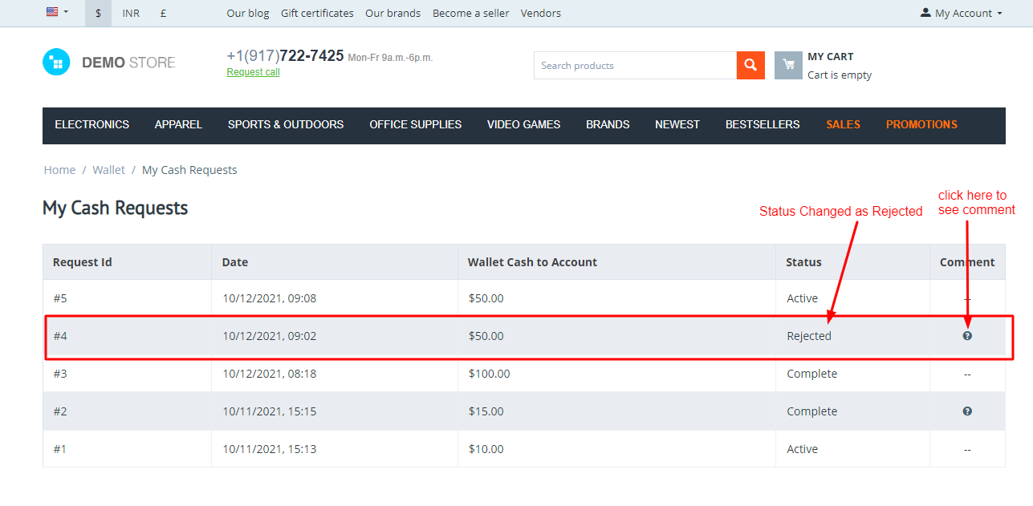Click the Date column header
This screenshot has height=506, width=1033.
coord(235,262)
